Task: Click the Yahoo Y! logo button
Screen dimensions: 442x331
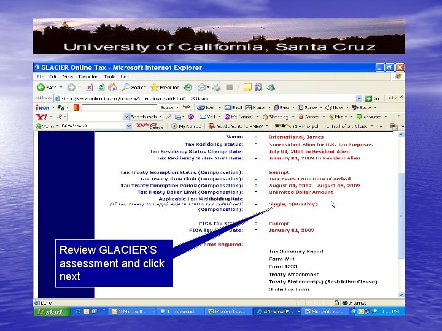Action: [42, 116]
